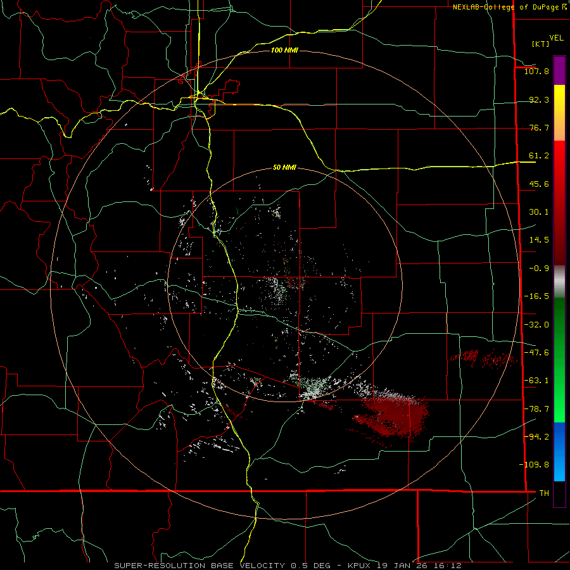Viewport: 570px width, 570px height.
Task: Click the [KT] units label
Action: click(540, 44)
